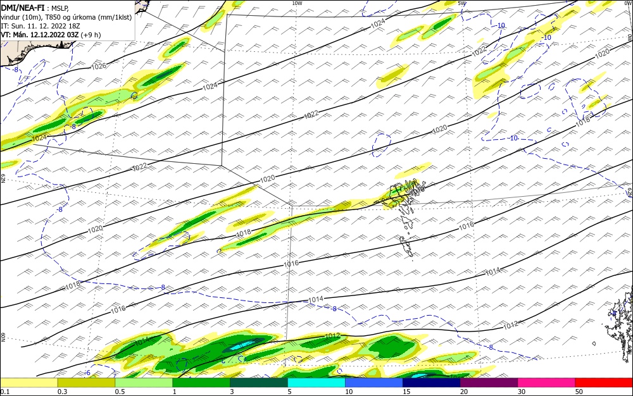
Task: Select the 'vindur (10m), T850 og úrkoma' line
Action: click(66, 16)
